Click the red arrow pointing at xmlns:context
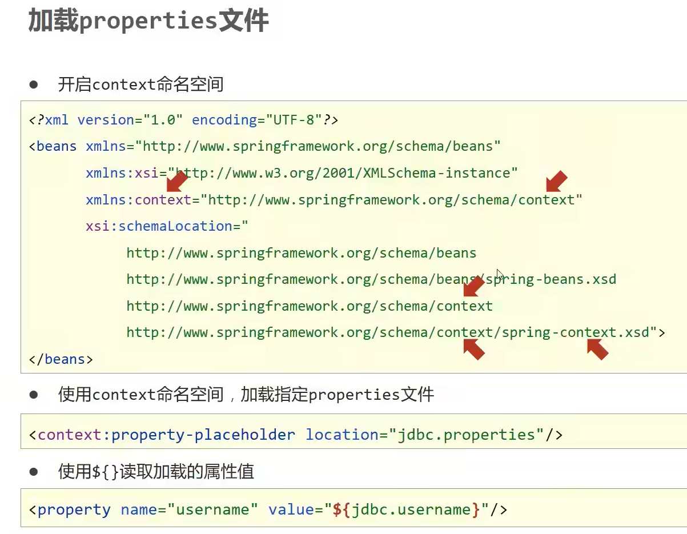 [x=177, y=182]
